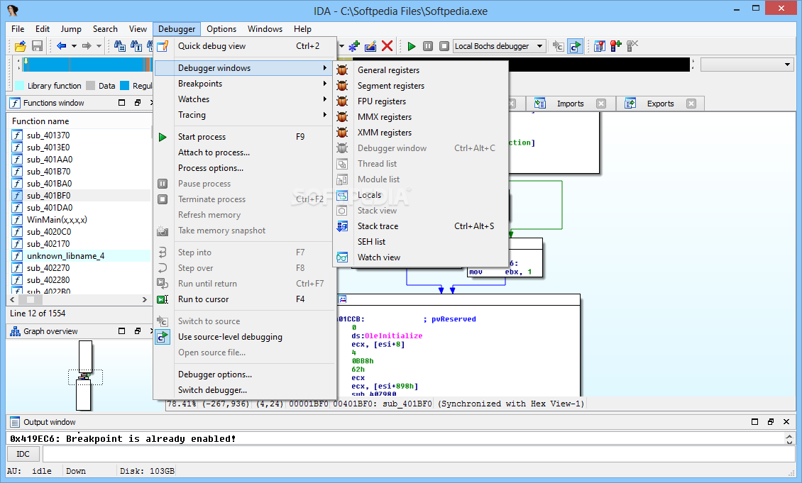Click the save floppy disk toolbar icon
This screenshot has height=483, width=802.
(x=37, y=46)
